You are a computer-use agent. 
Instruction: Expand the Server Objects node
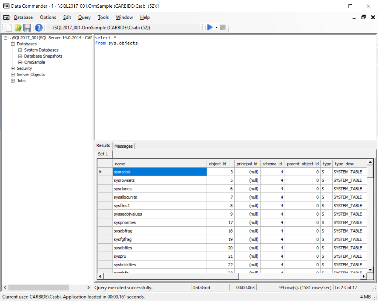pyautogui.click(x=13, y=75)
